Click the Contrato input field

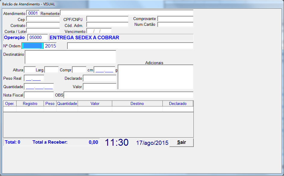[x=43, y=25]
